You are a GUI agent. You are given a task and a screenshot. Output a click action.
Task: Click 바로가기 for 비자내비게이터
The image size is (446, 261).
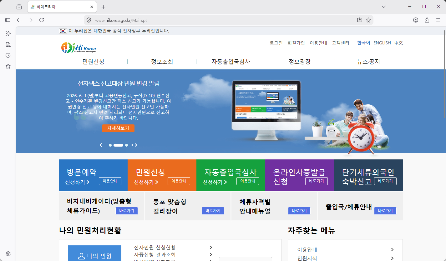click(127, 211)
